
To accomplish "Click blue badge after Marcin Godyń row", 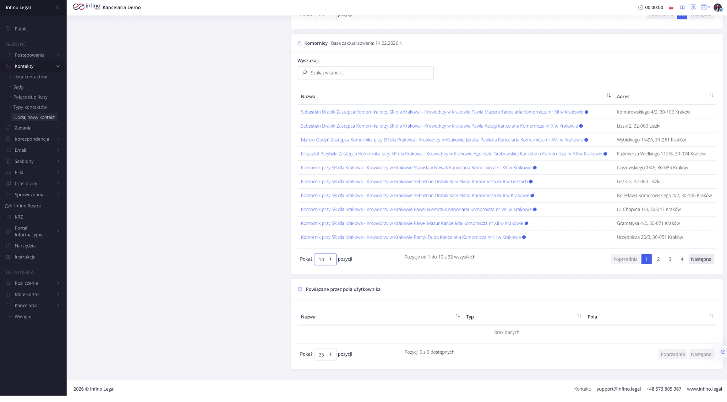I will coord(586,140).
